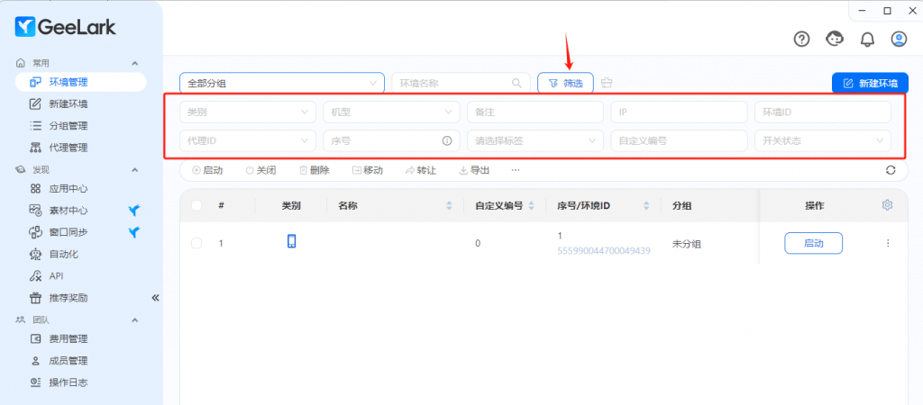Click the help question mark icon
Screen dimensions: 923x405
[x=802, y=39]
